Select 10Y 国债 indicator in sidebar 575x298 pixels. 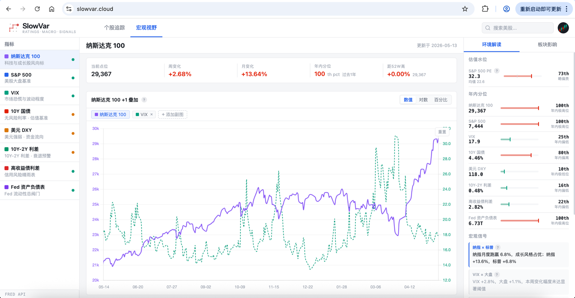point(39,115)
